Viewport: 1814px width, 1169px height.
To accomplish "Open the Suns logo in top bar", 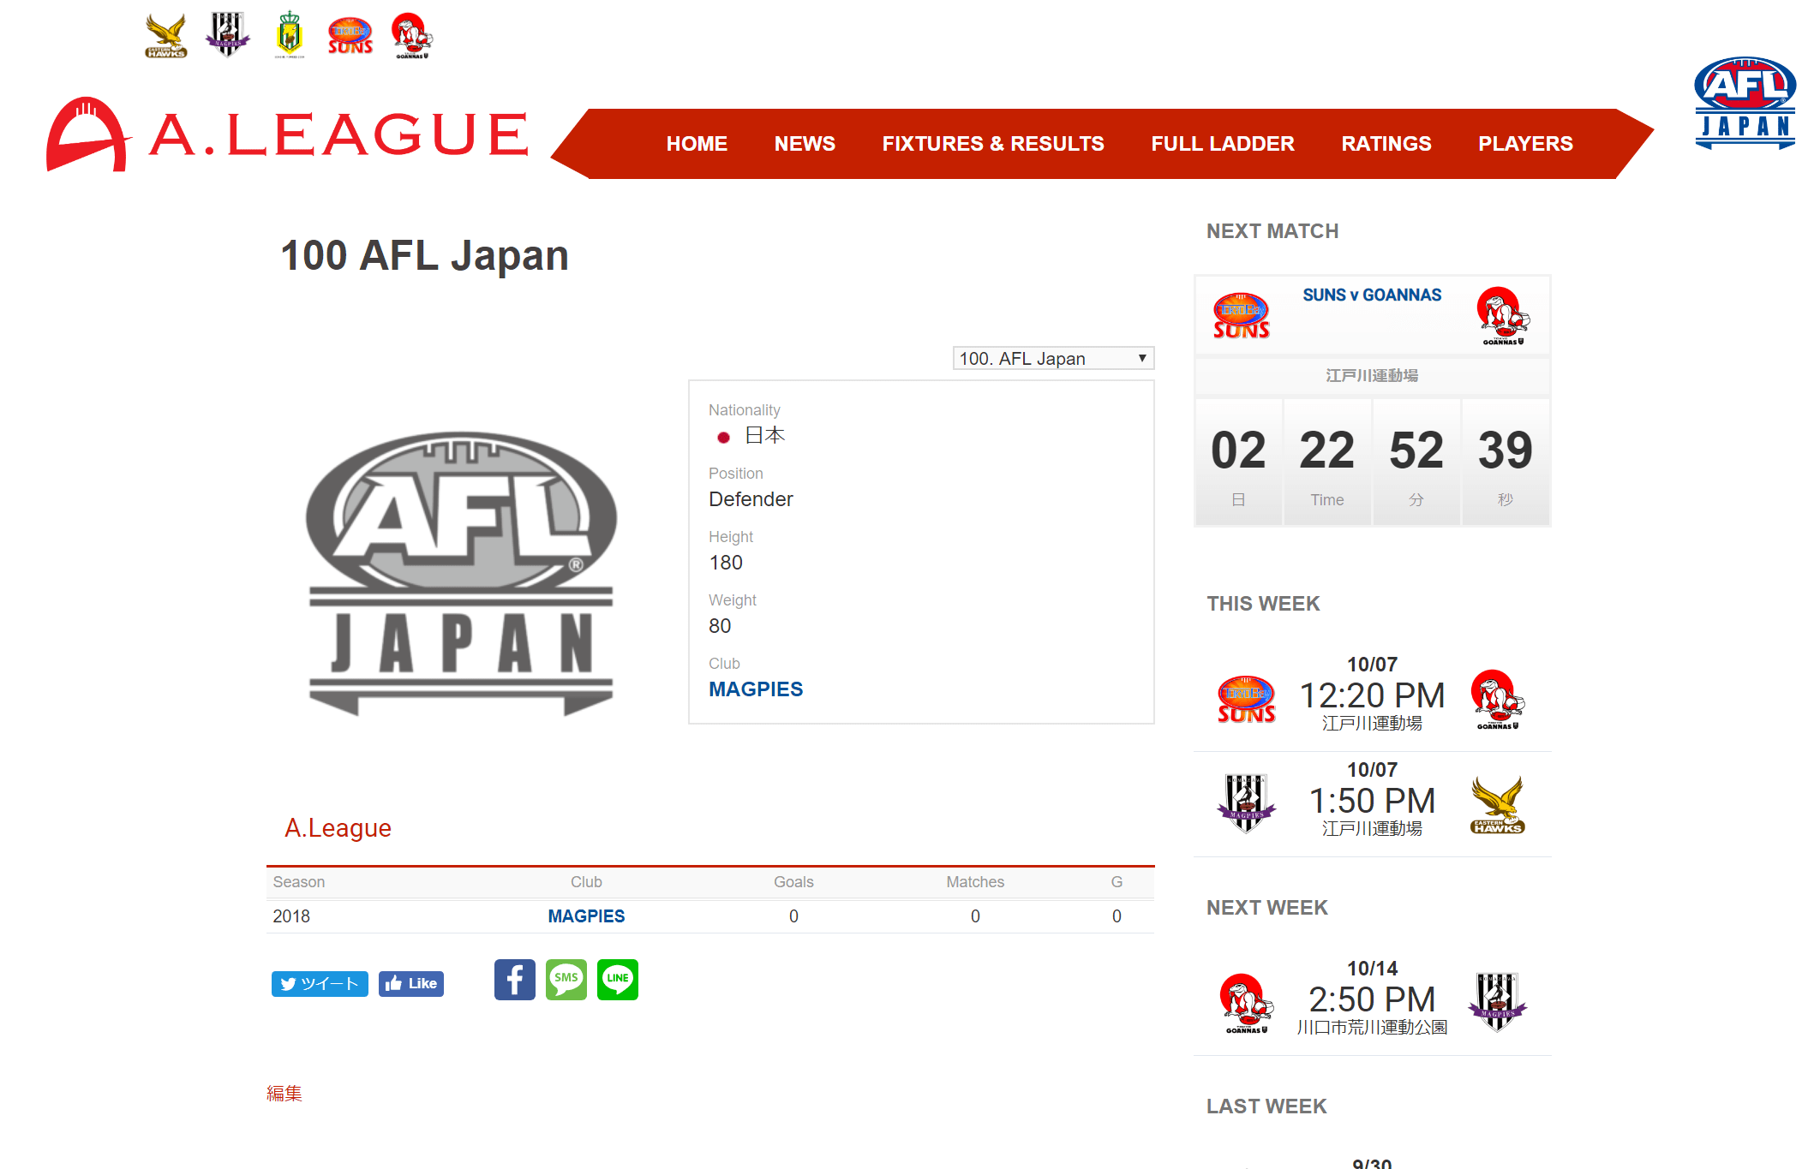I will pos(350,36).
